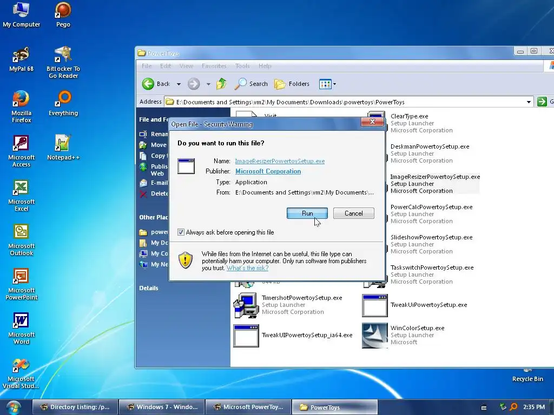Uncheck Always ask before opening this file

coord(181,232)
